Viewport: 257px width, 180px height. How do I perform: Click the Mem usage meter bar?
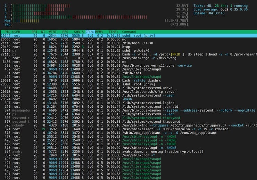(99, 21)
